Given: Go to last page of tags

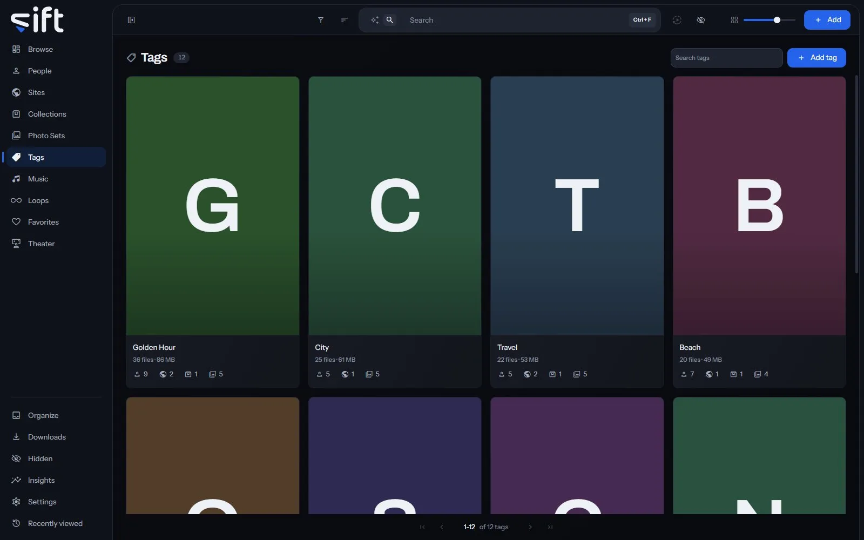Looking at the screenshot, I should pos(550,527).
